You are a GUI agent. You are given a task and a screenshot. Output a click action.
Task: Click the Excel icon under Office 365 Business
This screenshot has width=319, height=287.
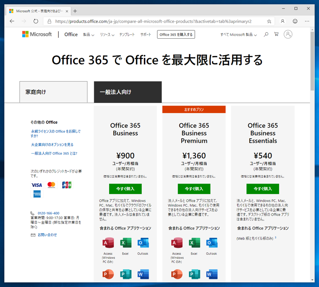[126, 242]
